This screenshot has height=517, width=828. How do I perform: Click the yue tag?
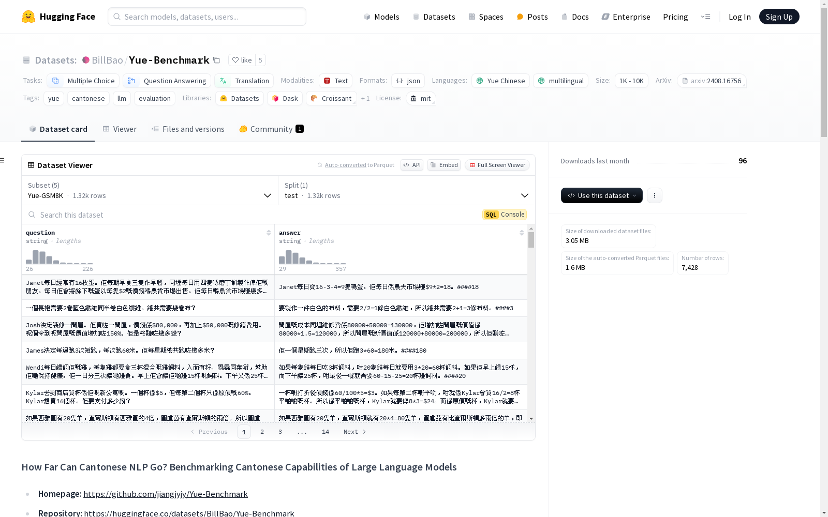[x=54, y=98]
